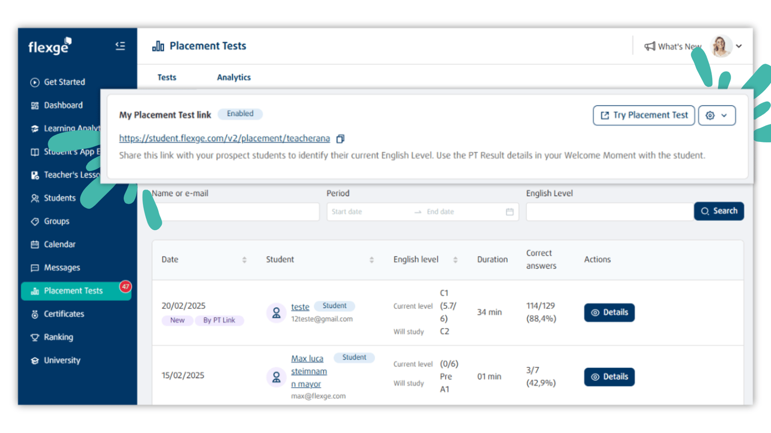Screen dimensions: 771x433
Task: Open What's New announcements
Action: pyautogui.click(x=673, y=47)
